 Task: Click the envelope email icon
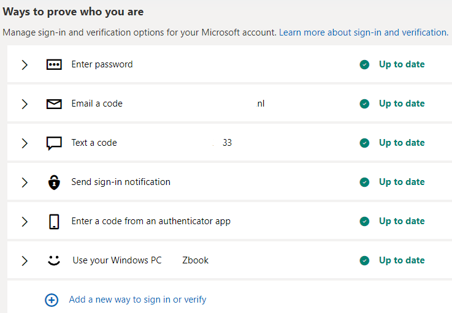tap(54, 104)
